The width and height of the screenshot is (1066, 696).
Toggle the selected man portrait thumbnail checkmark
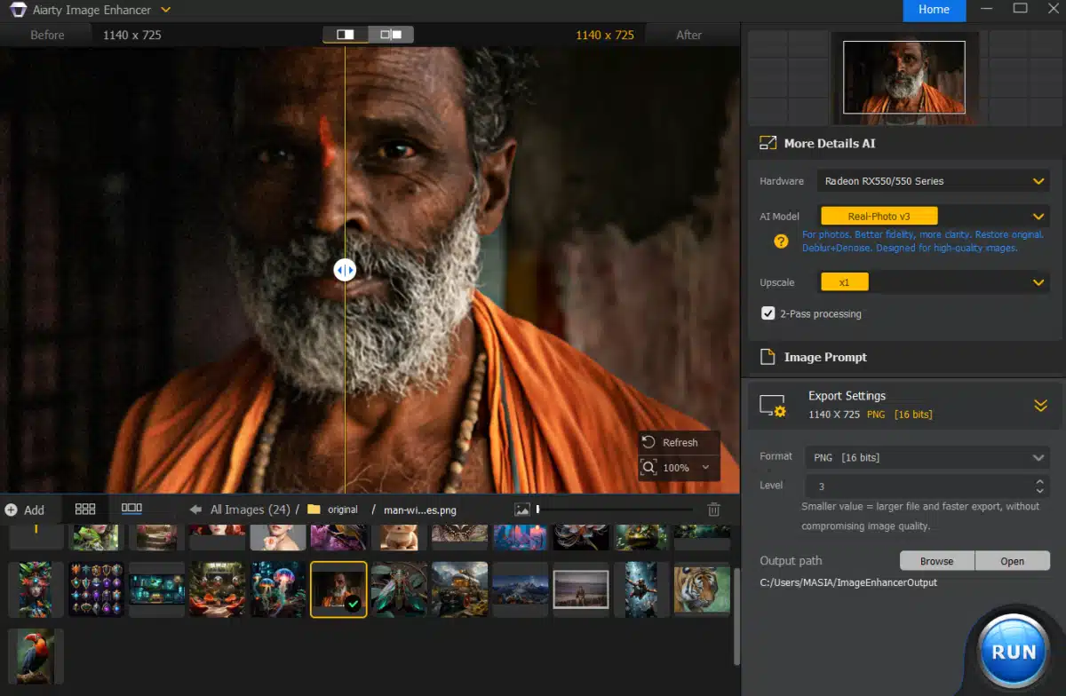point(353,602)
